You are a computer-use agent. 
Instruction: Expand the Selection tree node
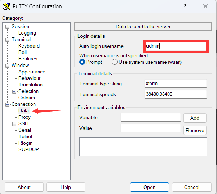pos(14,91)
